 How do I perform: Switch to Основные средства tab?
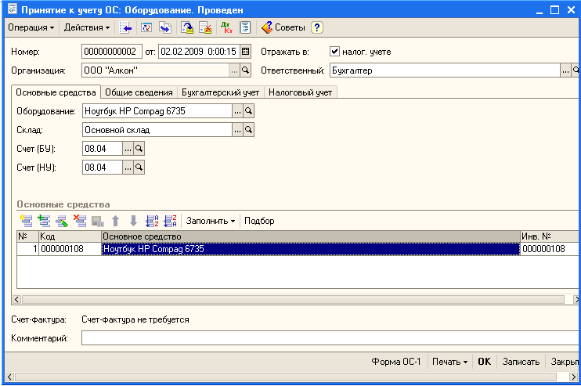56,92
